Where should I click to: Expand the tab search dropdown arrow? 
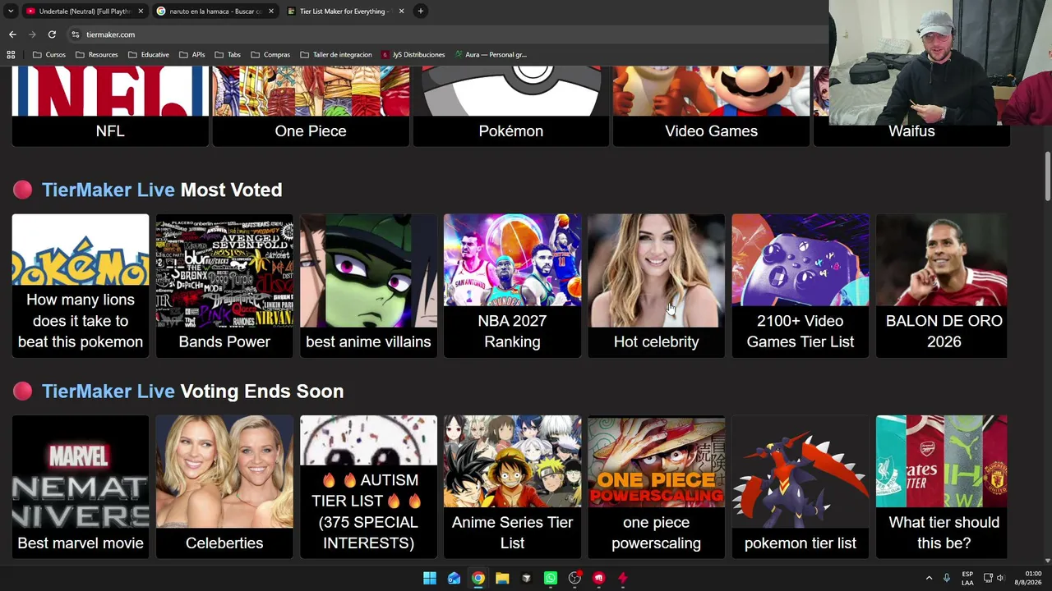[10, 11]
